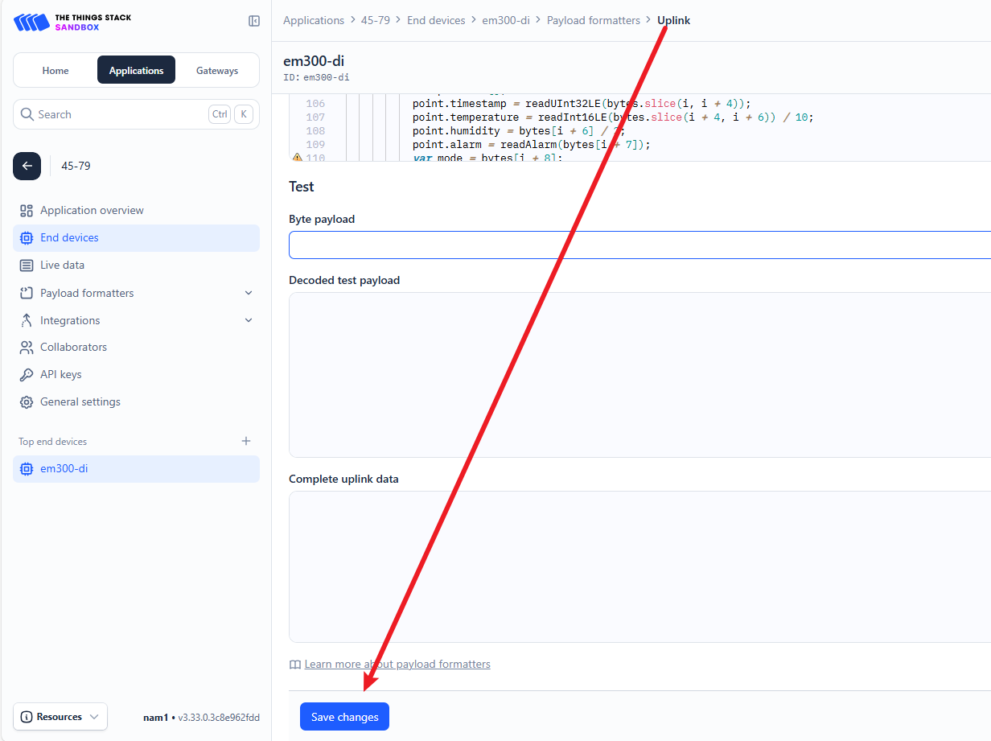
Task: Expand the Integrations chevron
Action: (249, 320)
